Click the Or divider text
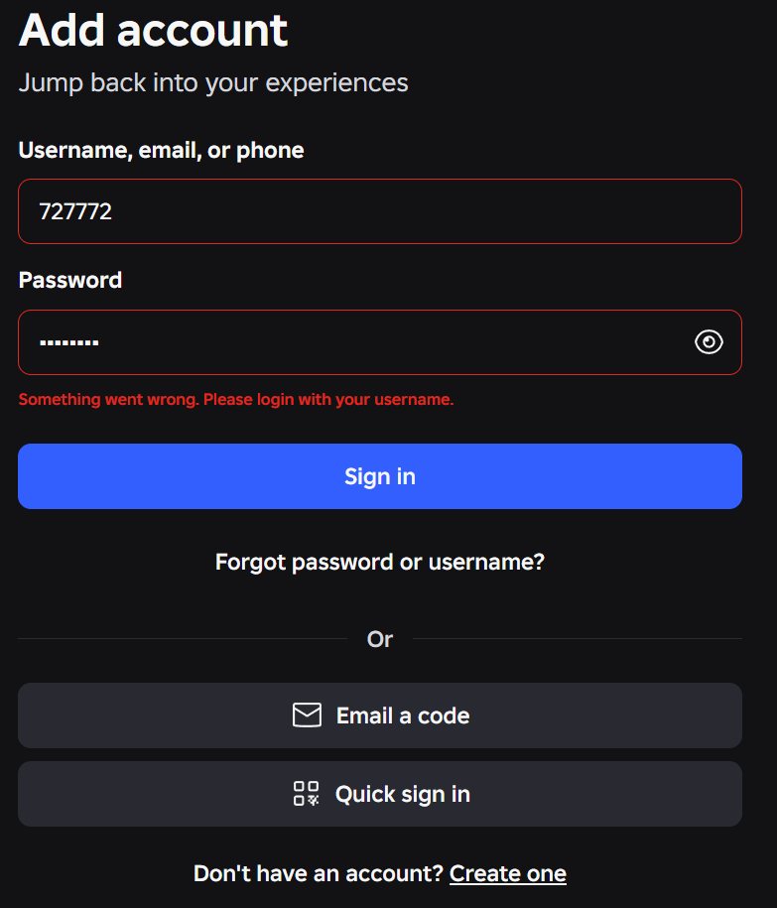The image size is (777, 908). pos(380,639)
